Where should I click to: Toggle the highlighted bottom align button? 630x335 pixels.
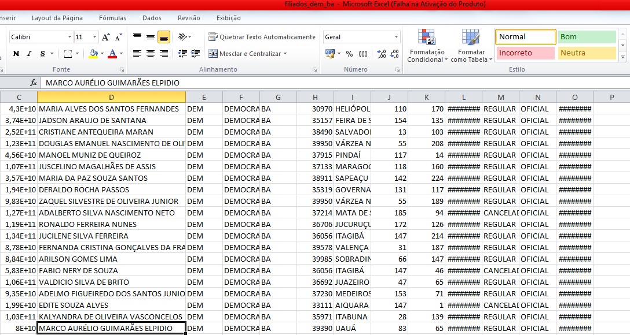(x=163, y=37)
